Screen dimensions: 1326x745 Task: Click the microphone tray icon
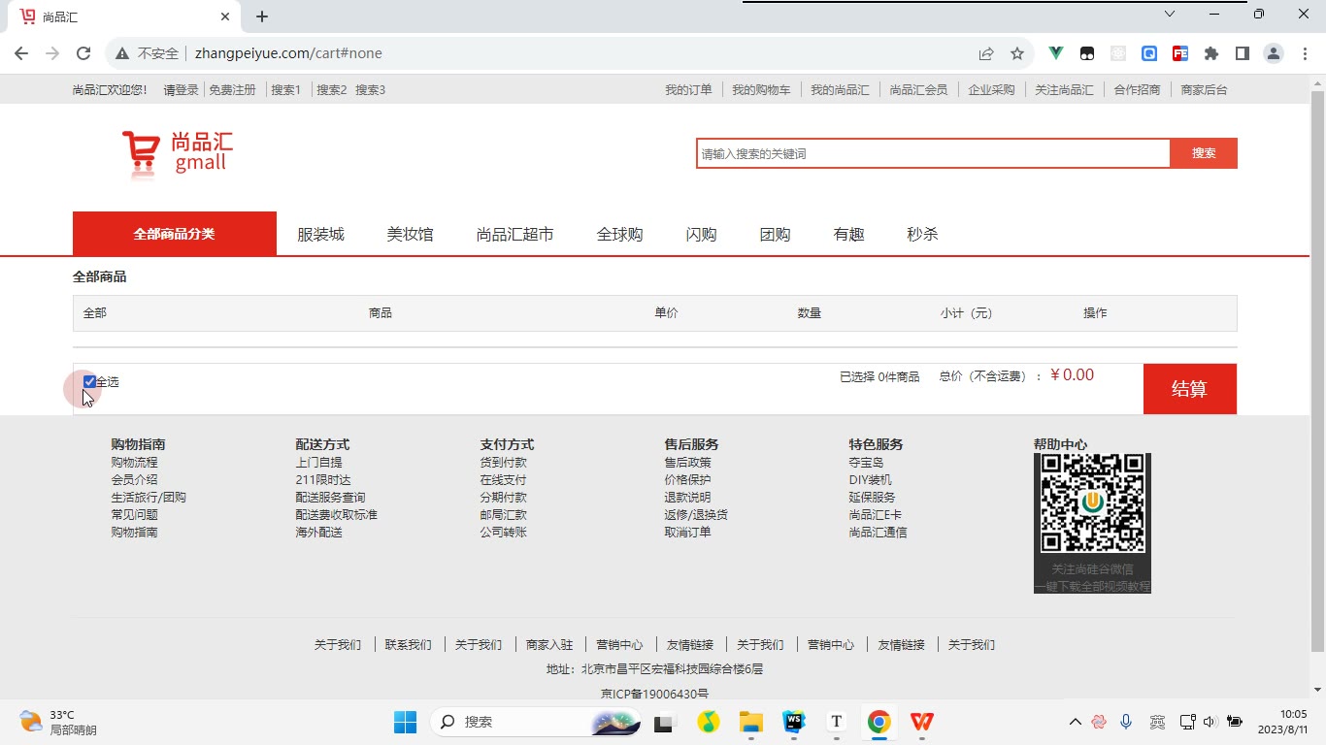point(1126,722)
